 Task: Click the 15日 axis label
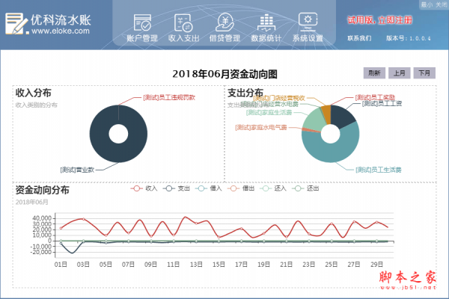219,265
